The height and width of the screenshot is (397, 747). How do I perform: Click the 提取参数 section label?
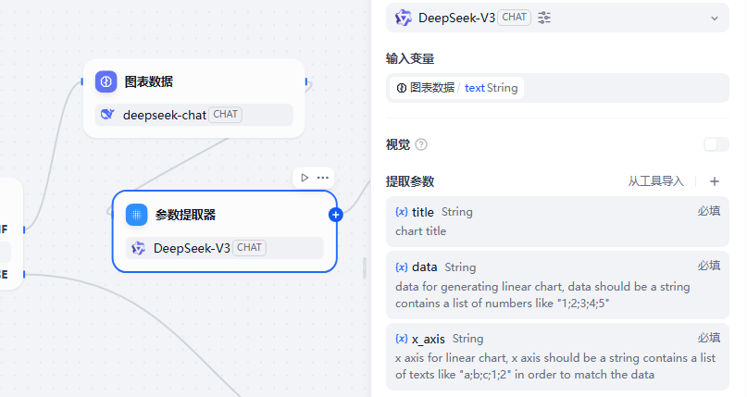pyautogui.click(x=410, y=181)
